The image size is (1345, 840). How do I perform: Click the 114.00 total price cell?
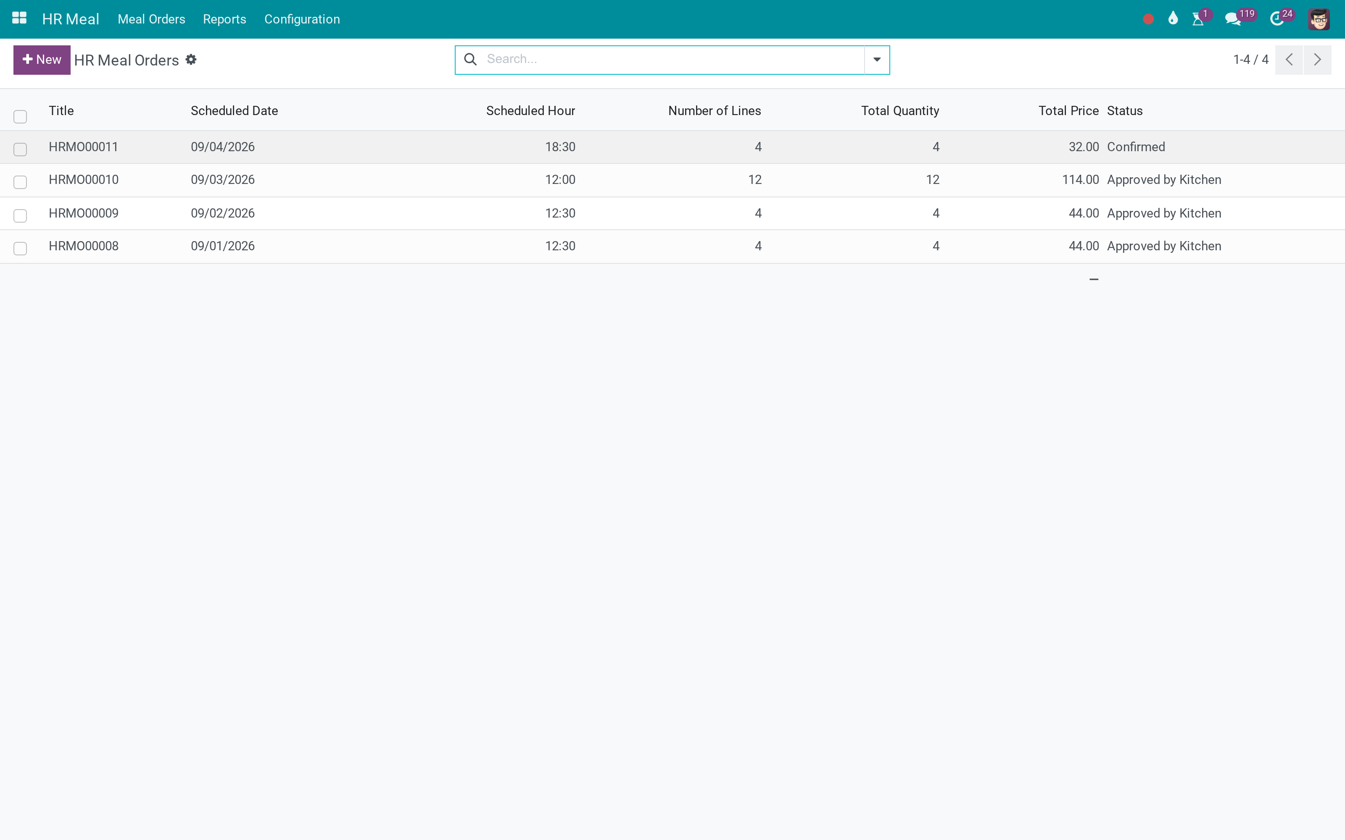point(1081,179)
